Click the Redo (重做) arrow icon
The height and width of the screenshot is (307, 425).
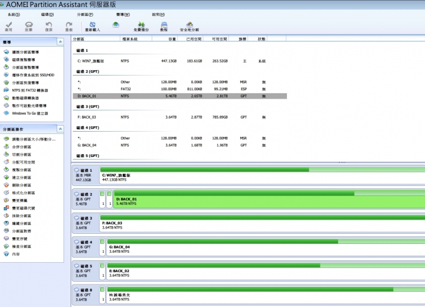[69, 27]
